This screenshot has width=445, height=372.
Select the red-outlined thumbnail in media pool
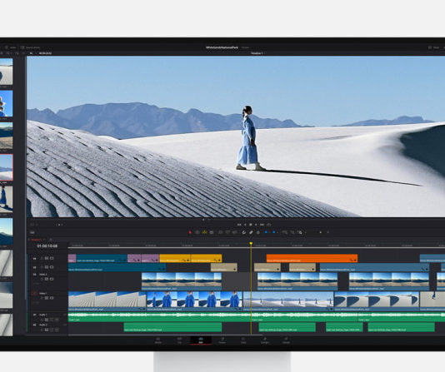click(x=6, y=167)
